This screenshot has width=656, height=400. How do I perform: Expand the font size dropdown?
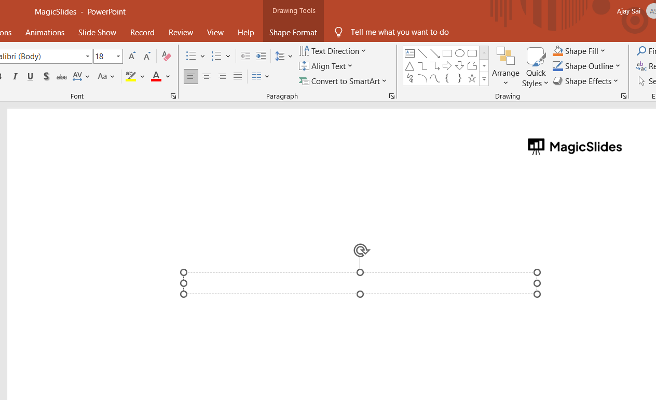(x=118, y=56)
